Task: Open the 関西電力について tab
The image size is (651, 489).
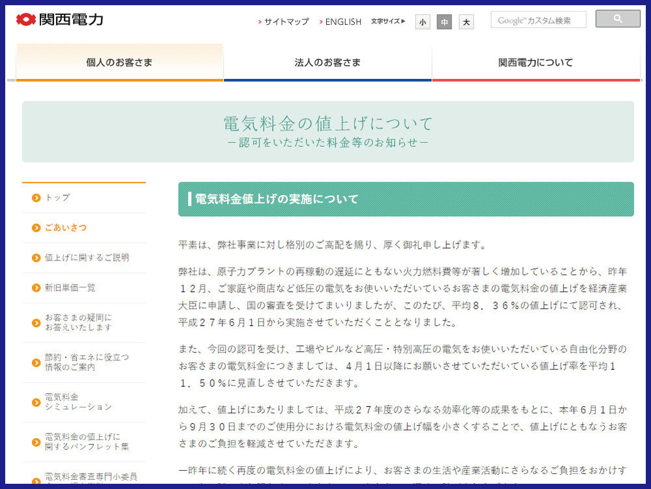Action: click(x=536, y=63)
